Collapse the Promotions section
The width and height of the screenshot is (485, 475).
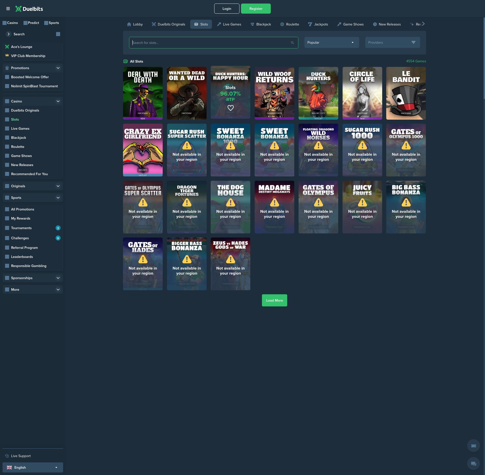coord(58,68)
